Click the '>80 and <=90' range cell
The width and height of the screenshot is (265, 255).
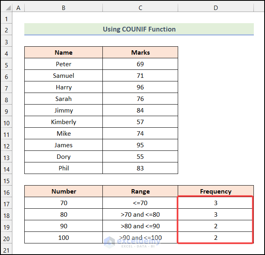[140, 226]
